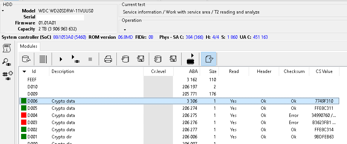Toggle the highlighted filter page icon
The width and height of the screenshot is (347, 144).
(x=208, y=59)
